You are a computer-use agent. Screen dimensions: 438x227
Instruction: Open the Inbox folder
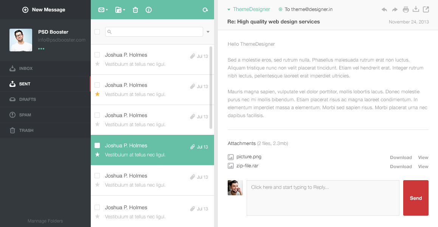(x=26, y=68)
